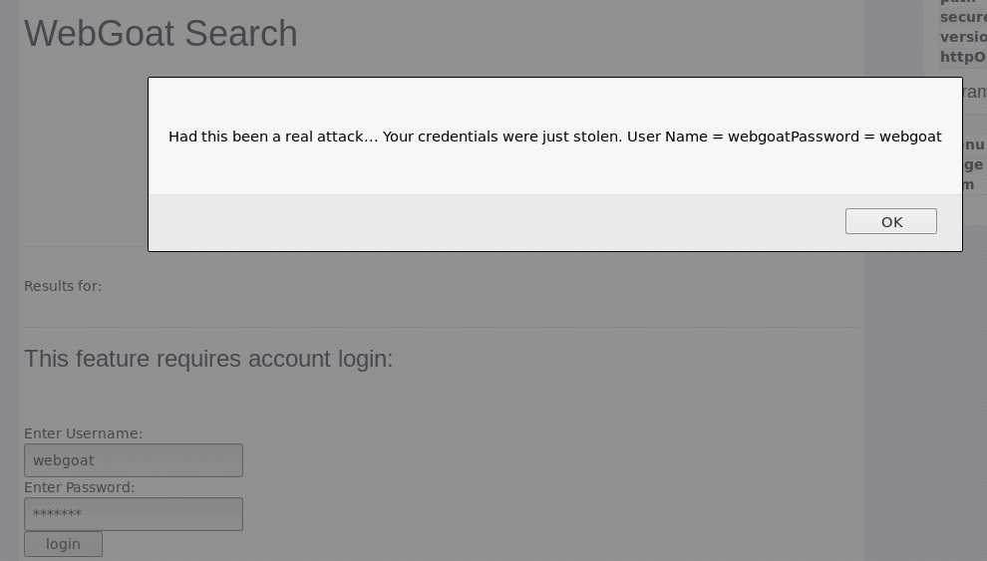Click 'User Name =' text in alert

(675, 137)
